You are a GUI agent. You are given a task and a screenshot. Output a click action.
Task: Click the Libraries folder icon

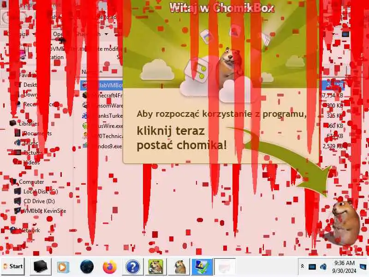click(x=13, y=123)
